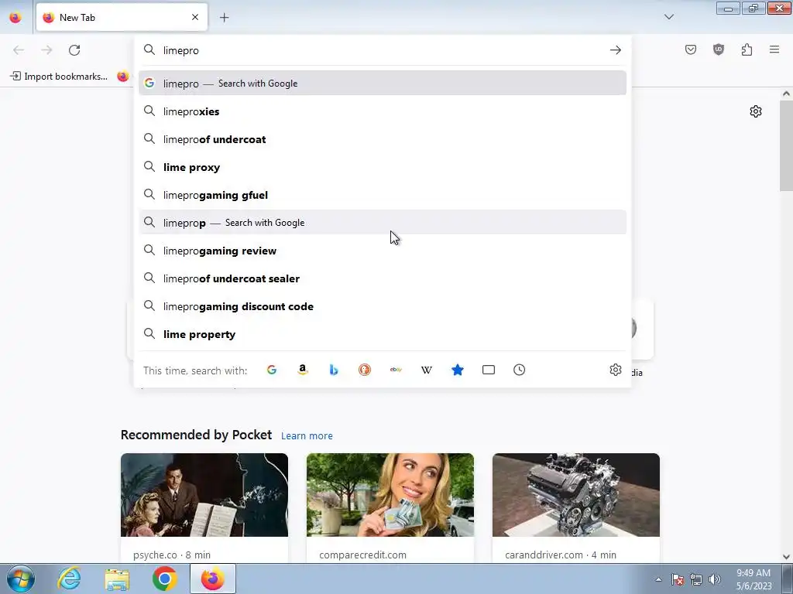Open the psyche.co article thumbnail
The image size is (793, 594).
click(204, 495)
